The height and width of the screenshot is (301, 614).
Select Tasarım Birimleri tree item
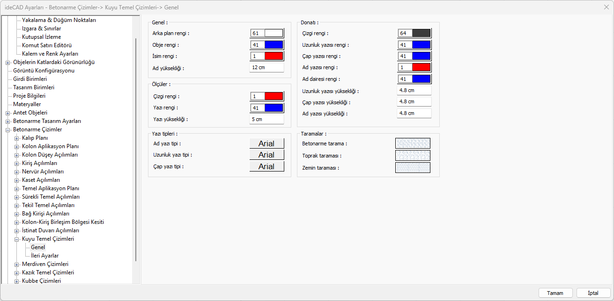tap(34, 87)
